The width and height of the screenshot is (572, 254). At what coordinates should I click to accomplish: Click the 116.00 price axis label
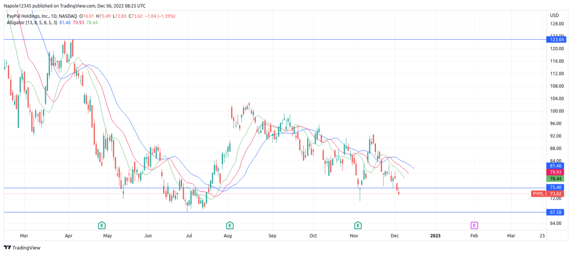pyautogui.click(x=556, y=61)
